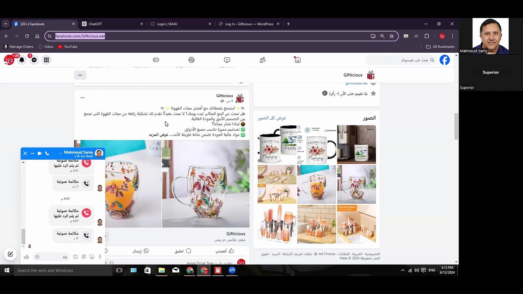Screen dimensions: 523x294
Task: Open Windows Start menu
Action: pyautogui.click(x=7, y=270)
